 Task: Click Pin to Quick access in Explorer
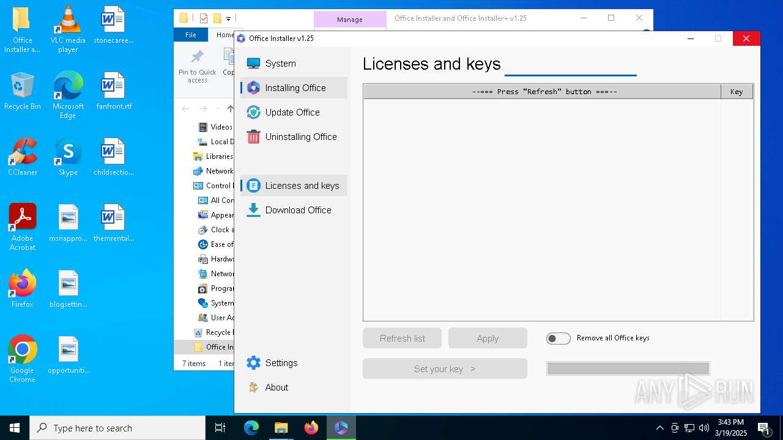point(197,67)
